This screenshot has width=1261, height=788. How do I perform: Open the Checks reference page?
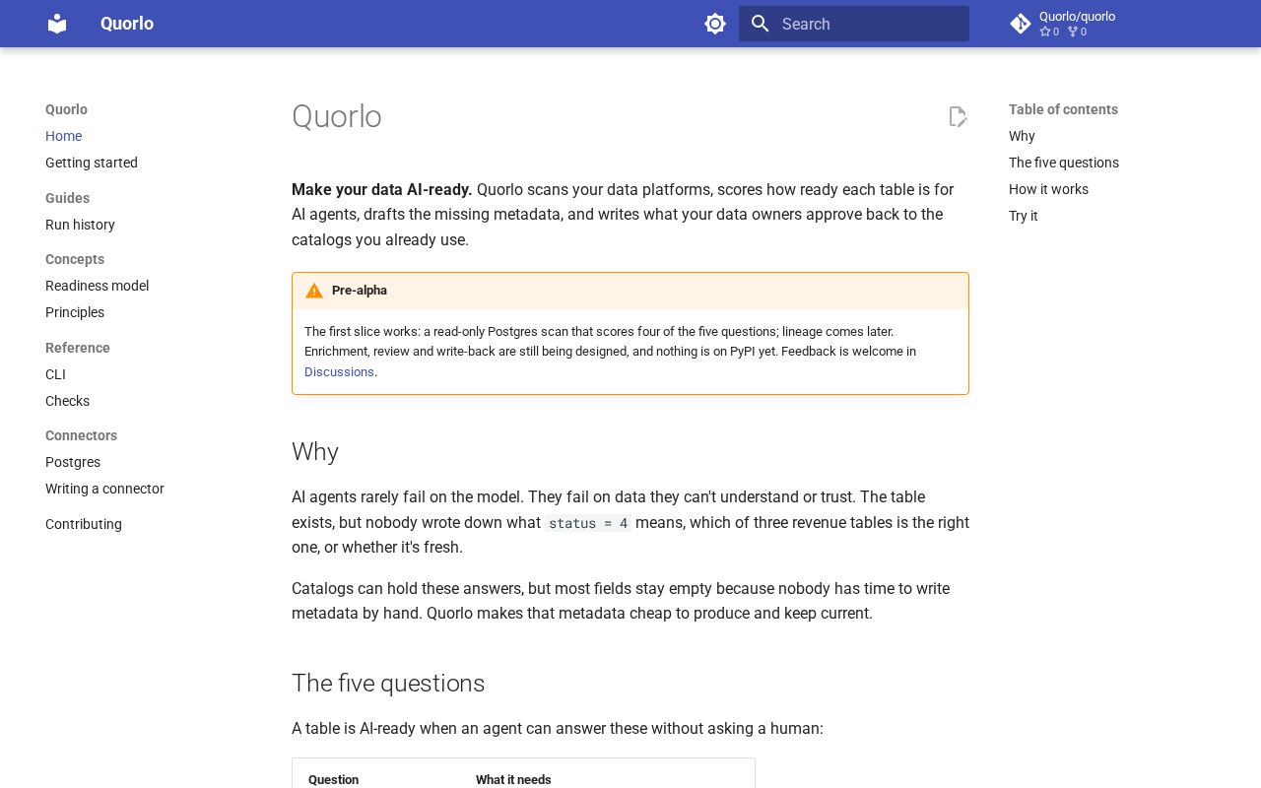[67, 401]
